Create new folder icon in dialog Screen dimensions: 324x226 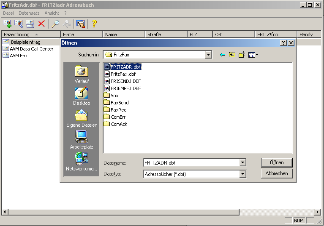pyautogui.click(x=242, y=55)
